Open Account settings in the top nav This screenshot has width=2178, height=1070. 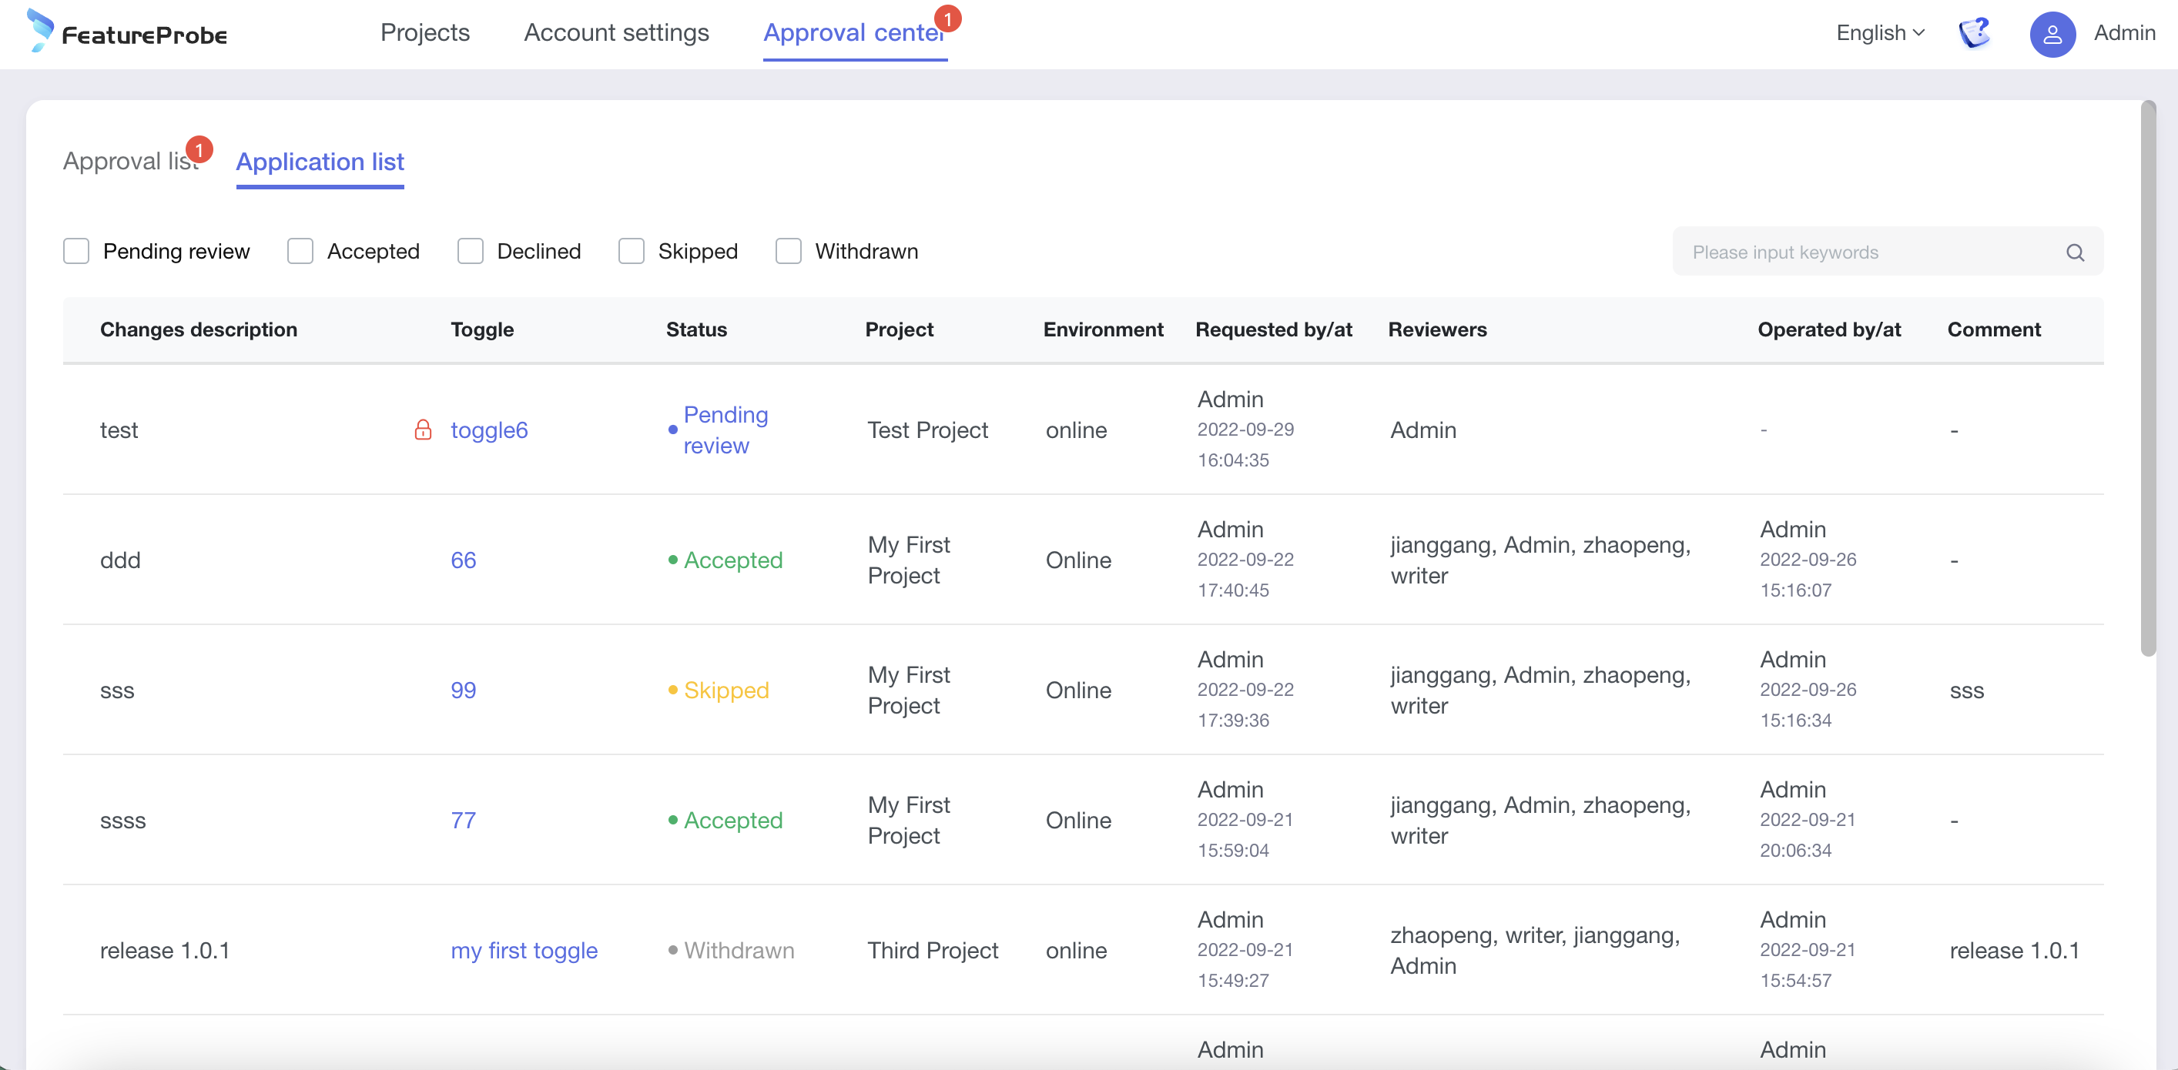615,33
